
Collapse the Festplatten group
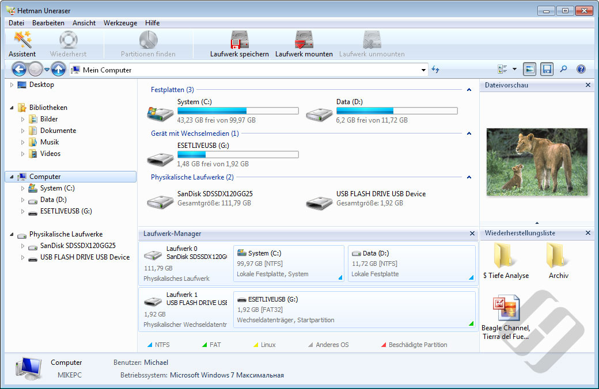469,90
